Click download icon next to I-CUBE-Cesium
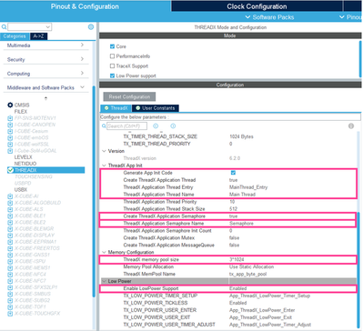363x331 pixels. (x=10, y=131)
